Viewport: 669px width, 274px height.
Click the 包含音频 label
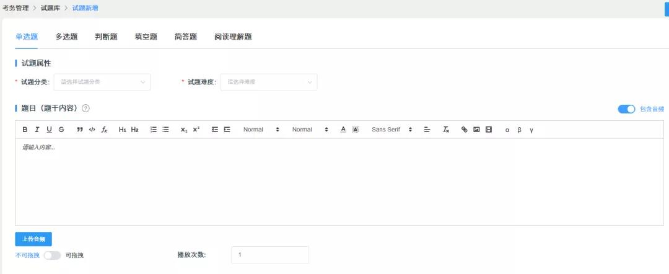click(x=652, y=109)
